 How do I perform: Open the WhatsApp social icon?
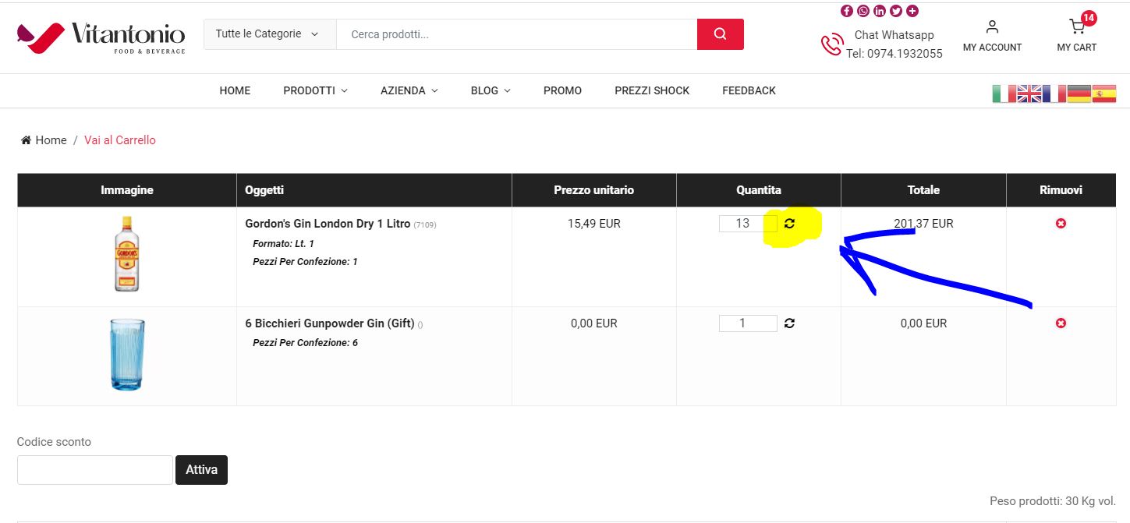[x=863, y=11]
